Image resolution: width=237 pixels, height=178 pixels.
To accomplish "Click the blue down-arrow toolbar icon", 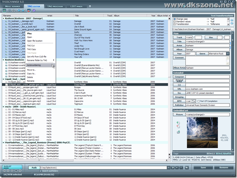I will click(x=19, y=10).
